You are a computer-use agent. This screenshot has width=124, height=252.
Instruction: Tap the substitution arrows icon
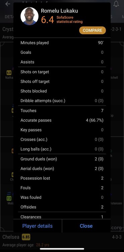9,193
